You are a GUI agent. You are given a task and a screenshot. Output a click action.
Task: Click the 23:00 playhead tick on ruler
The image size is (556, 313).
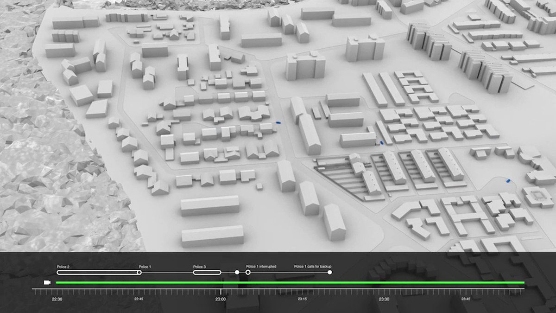pyautogui.click(x=221, y=291)
